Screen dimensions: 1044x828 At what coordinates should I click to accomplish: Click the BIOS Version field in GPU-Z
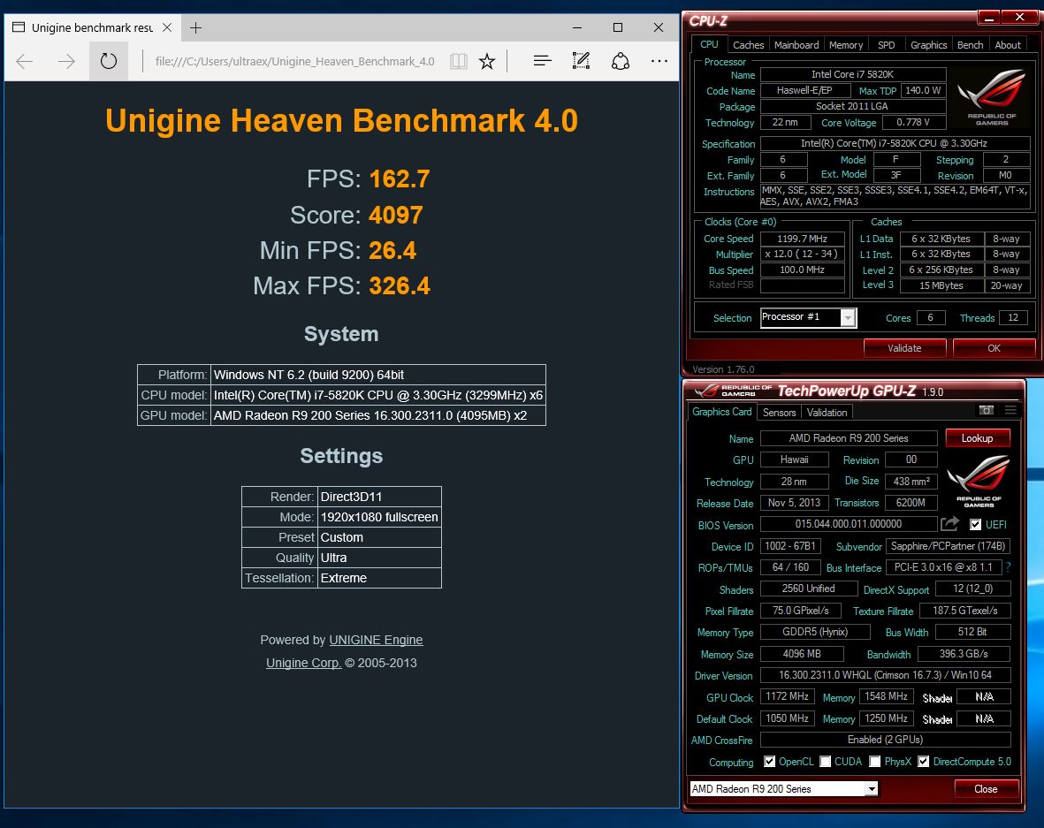coord(849,524)
